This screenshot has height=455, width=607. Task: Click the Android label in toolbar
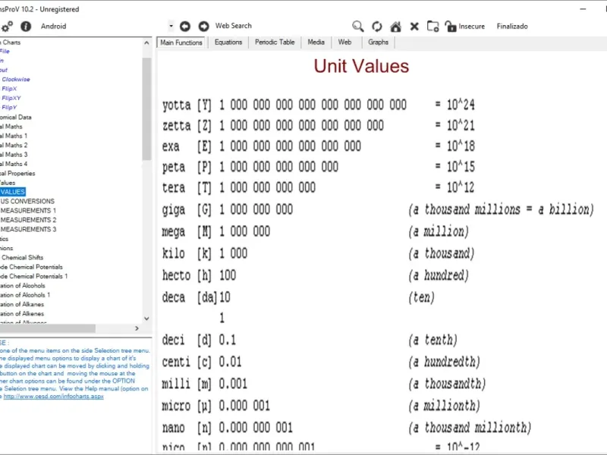coord(53,27)
